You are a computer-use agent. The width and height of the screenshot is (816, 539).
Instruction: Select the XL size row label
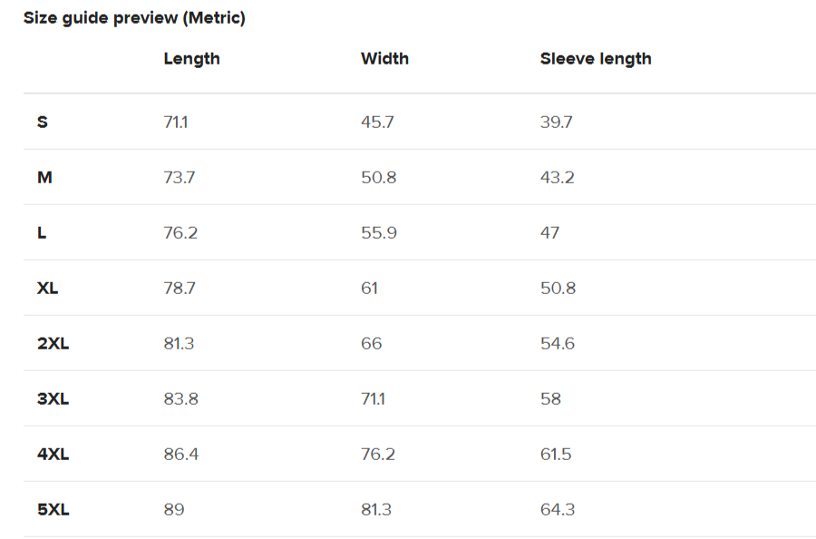click(48, 288)
